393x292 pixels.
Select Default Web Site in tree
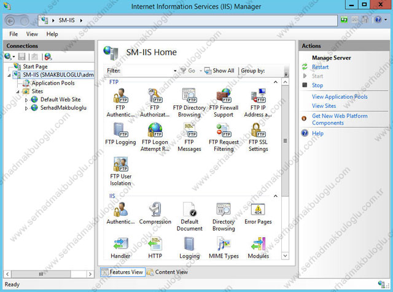60,99
